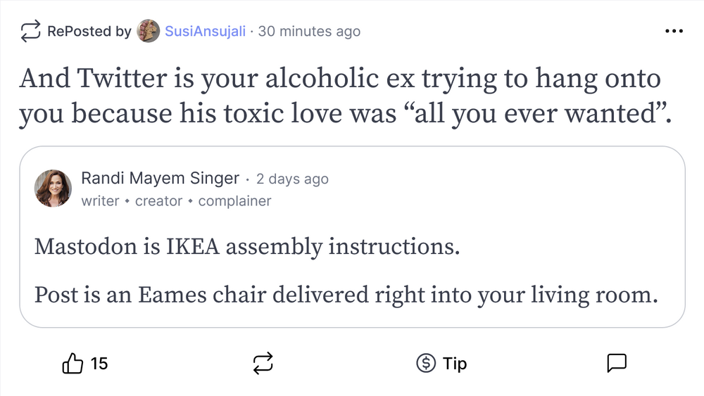Open the three-dot more options menu
Screen dimensions: 704x396
click(x=674, y=31)
